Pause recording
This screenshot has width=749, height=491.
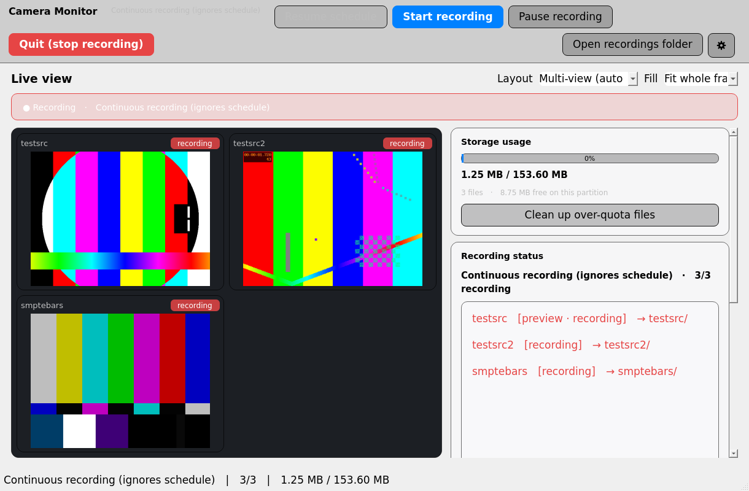pyautogui.click(x=560, y=17)
